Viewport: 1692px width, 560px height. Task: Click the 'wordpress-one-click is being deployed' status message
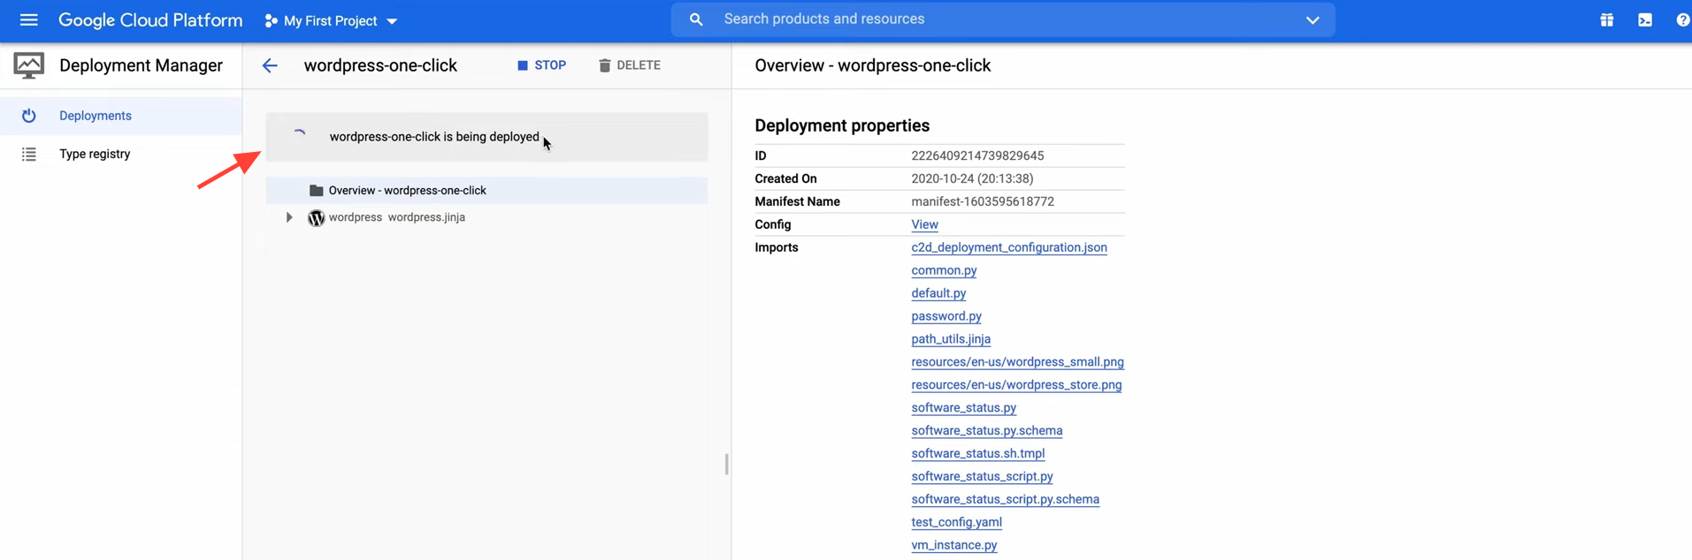434,137
